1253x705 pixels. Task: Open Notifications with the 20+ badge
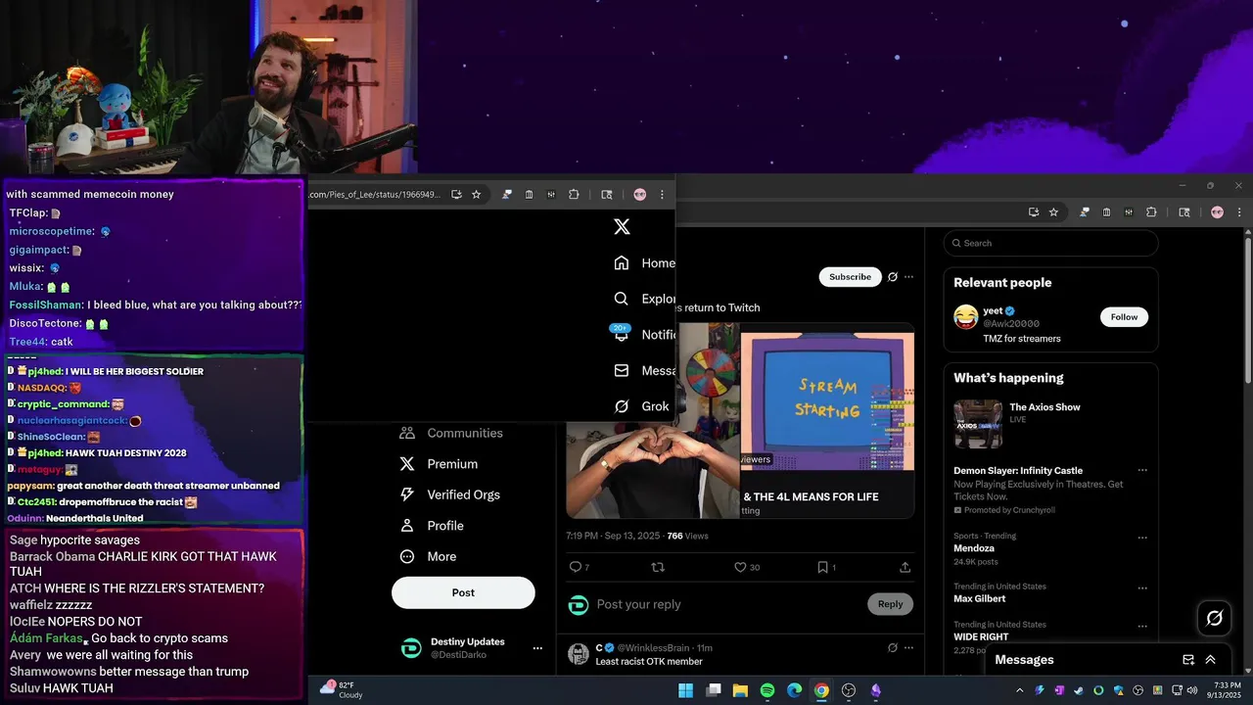click(644, 334)
